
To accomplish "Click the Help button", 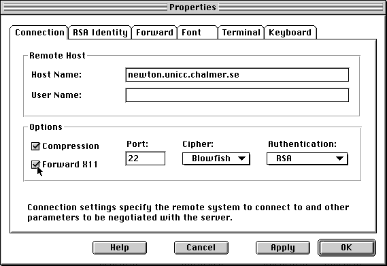I will (x=120, y=248).
